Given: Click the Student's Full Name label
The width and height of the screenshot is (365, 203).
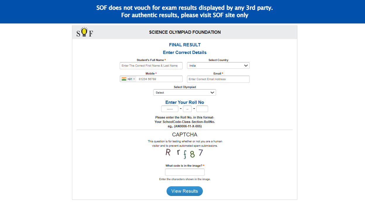Looking at the screenshot, I should tap(150, 60).
